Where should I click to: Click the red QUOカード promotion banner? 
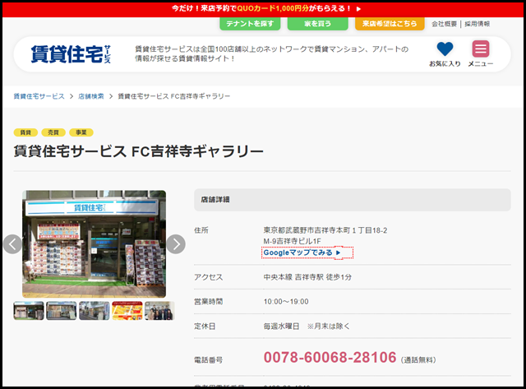click(x=263, y=7)
